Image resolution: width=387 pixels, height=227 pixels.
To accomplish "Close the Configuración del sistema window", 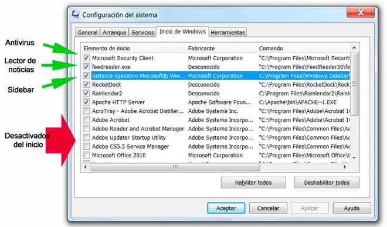I will pos(360,12).
